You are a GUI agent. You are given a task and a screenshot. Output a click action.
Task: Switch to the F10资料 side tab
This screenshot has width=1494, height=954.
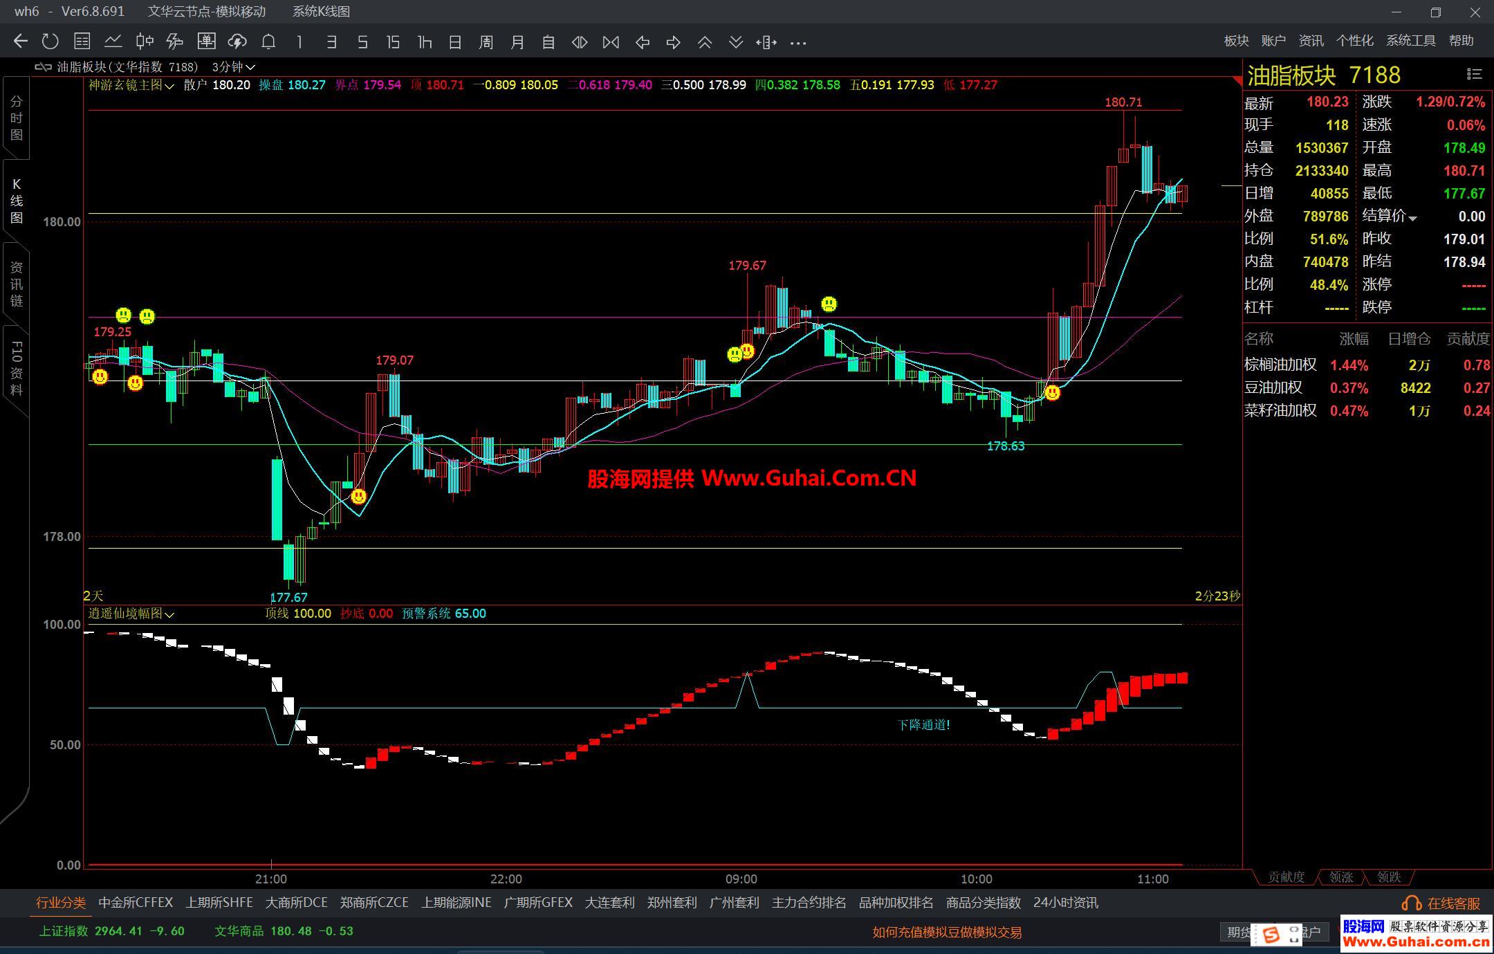click(17, 368)
